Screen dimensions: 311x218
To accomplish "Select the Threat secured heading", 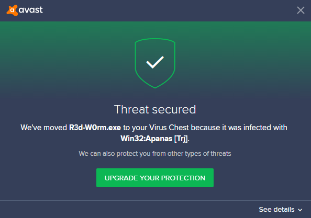I will [155, 109].
